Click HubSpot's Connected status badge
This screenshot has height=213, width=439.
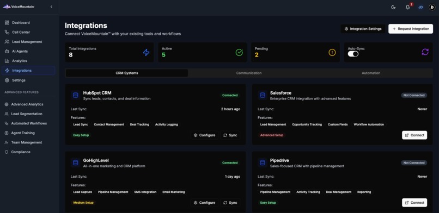pos(230,95)
